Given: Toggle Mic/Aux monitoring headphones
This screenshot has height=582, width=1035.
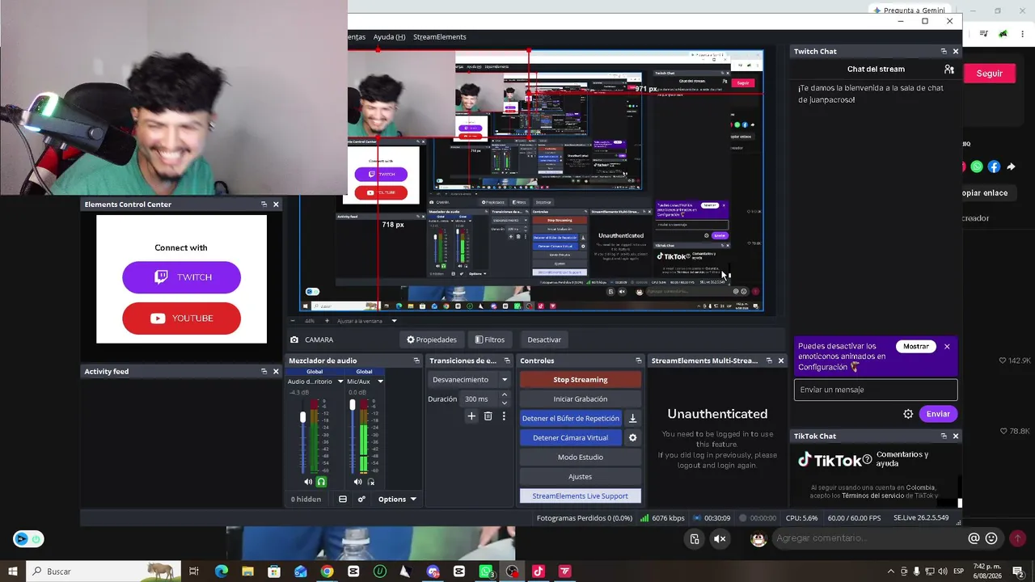Looking at the screenshot, I should coord(371,482).
